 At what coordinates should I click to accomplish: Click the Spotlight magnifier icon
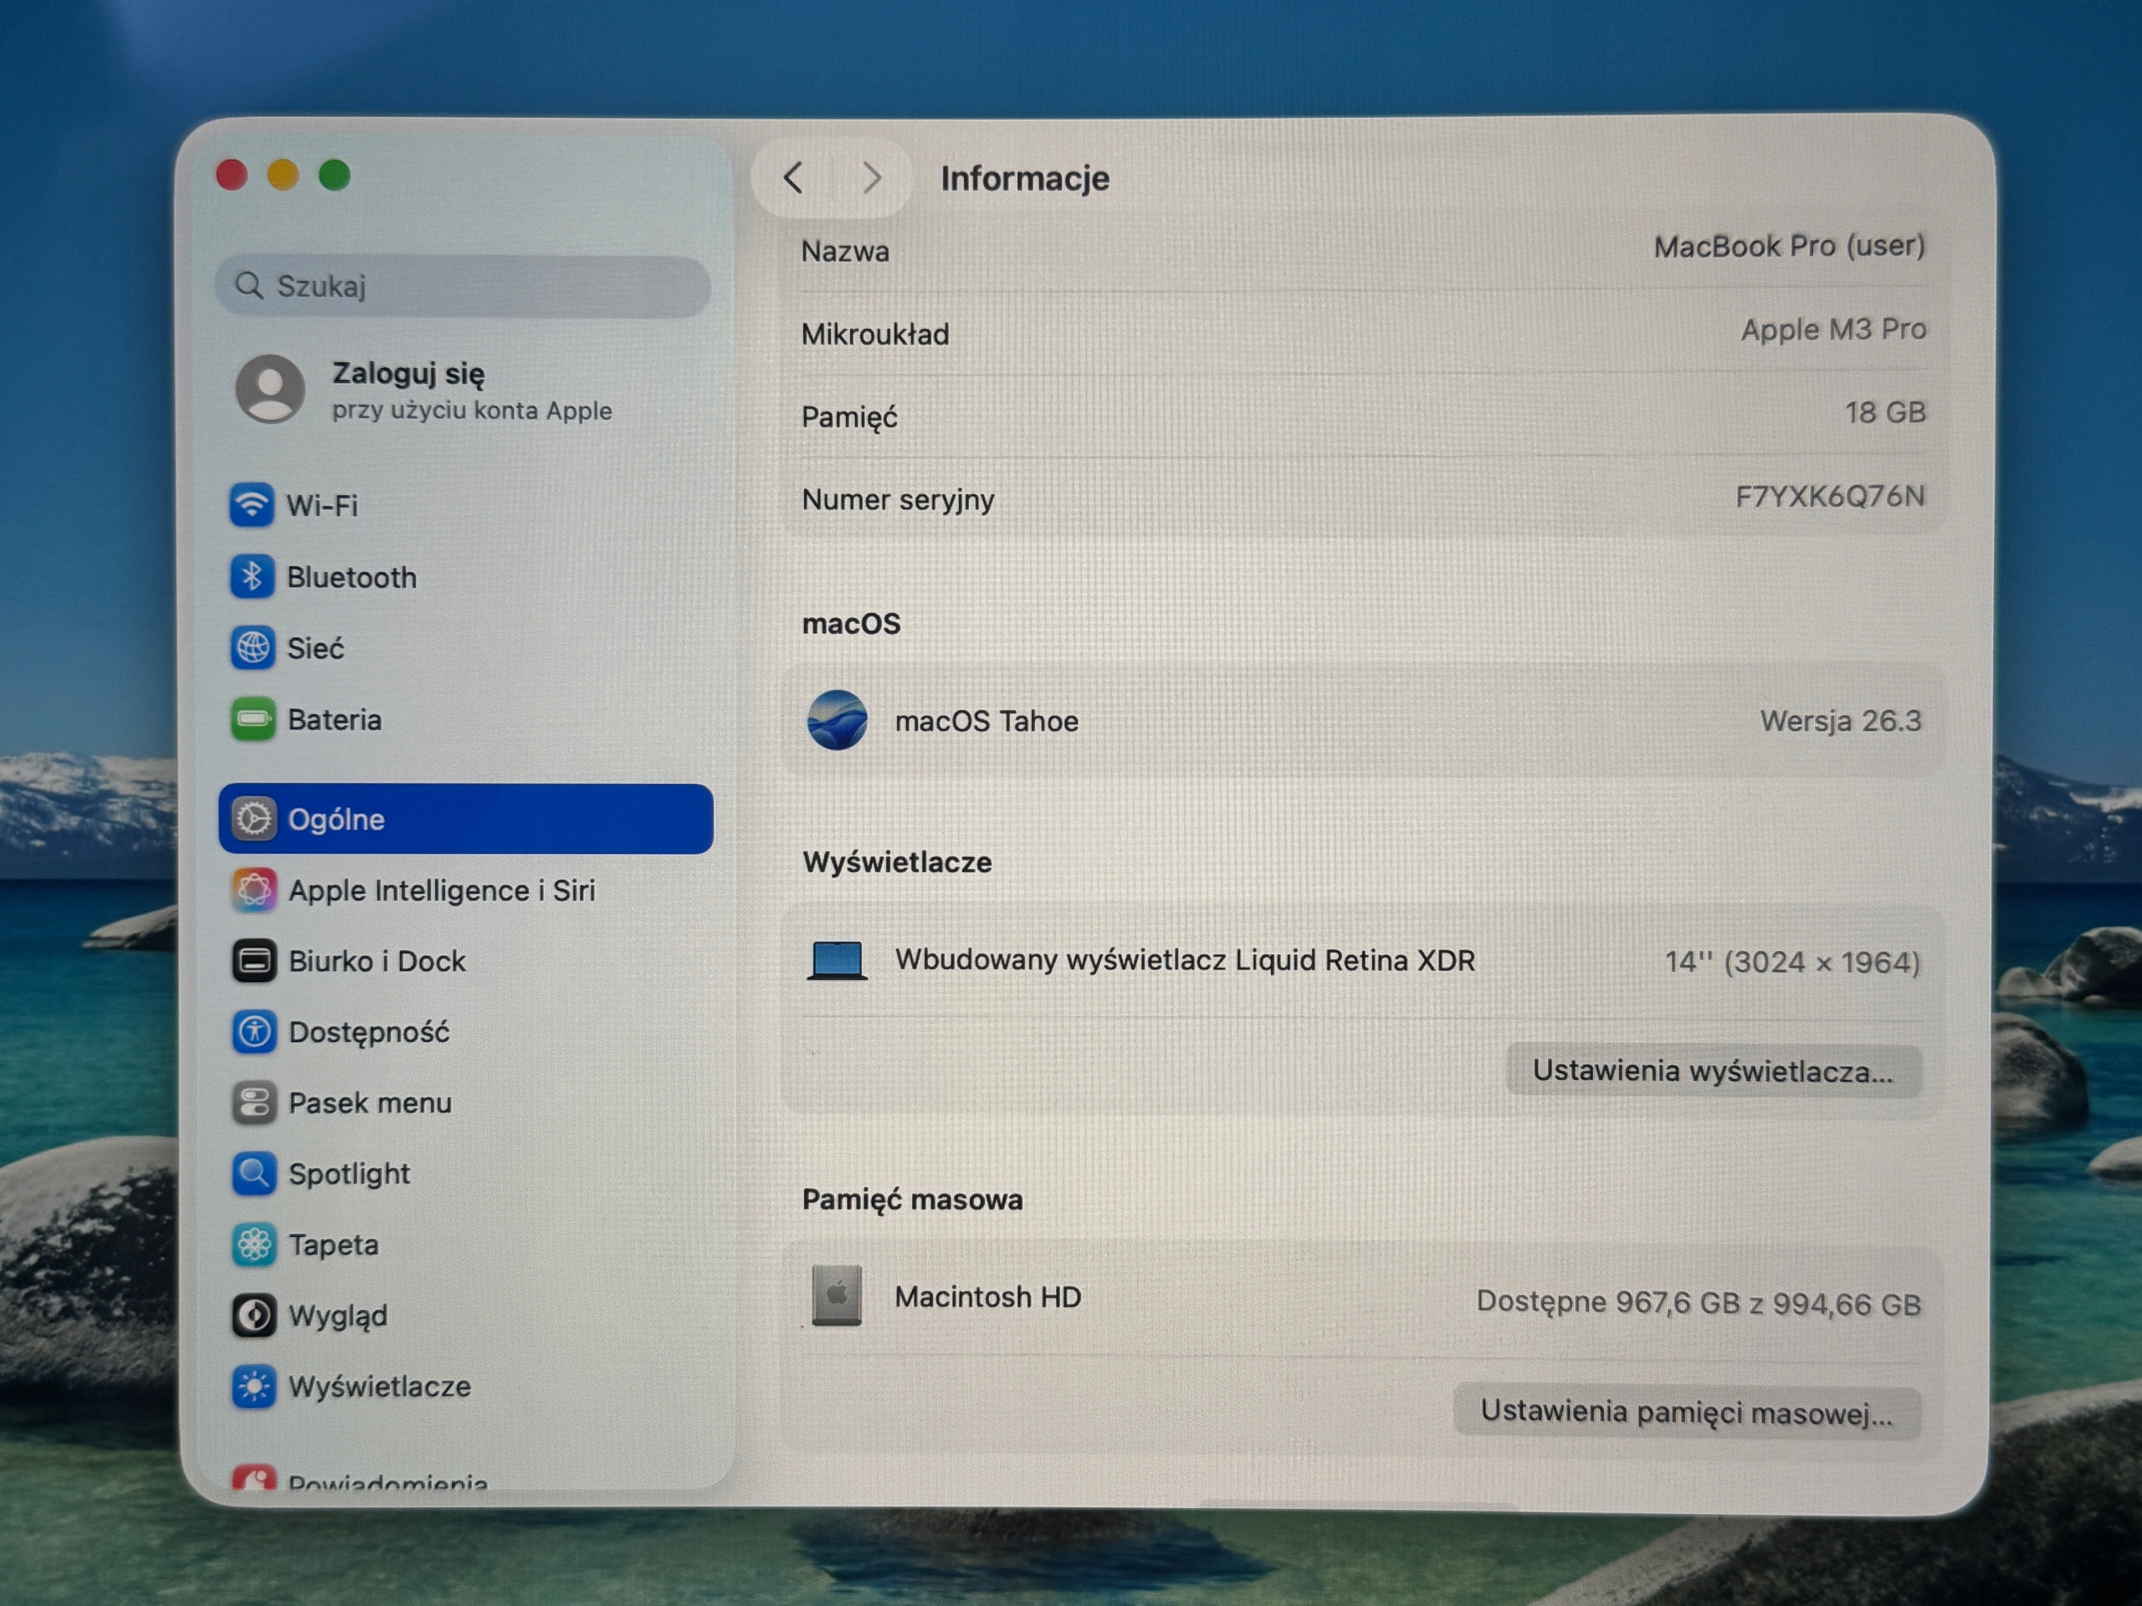pos(254,1174)
